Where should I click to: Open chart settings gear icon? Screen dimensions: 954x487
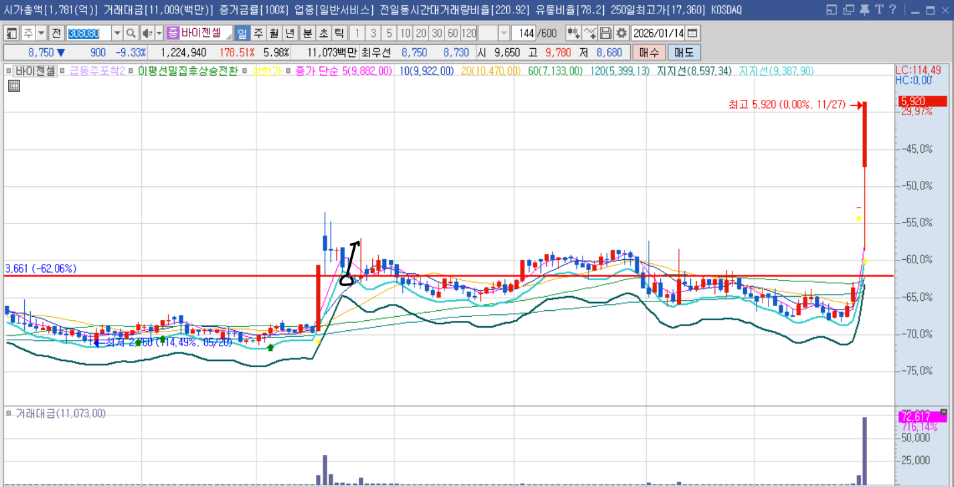tap(622, 33)
